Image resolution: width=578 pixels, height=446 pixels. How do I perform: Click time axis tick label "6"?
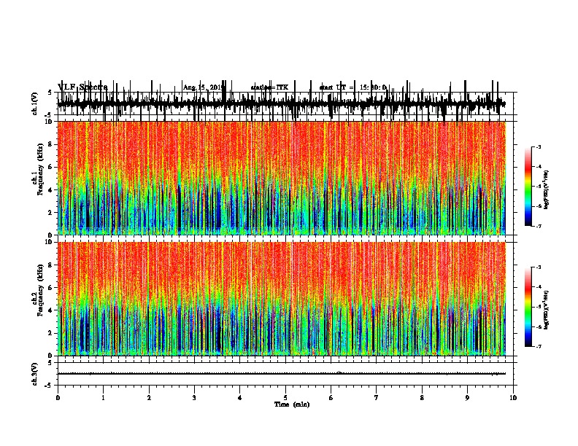pos(331,398)
